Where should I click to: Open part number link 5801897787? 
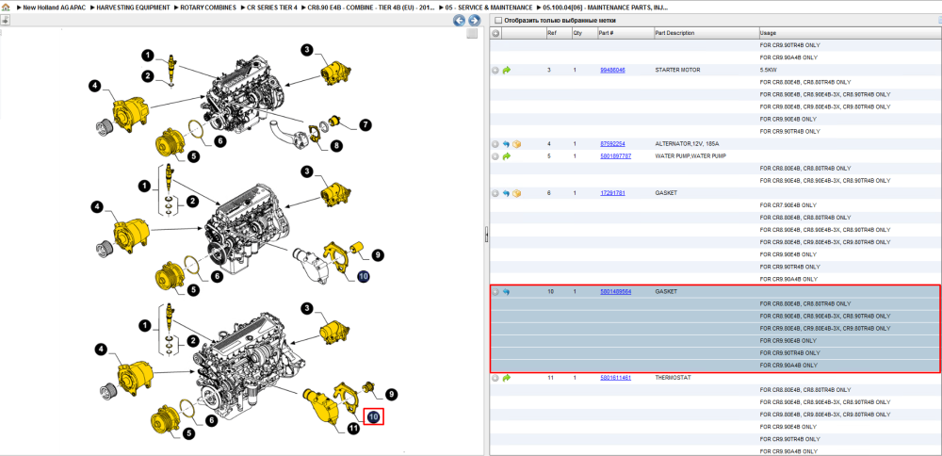click(616, 156)
